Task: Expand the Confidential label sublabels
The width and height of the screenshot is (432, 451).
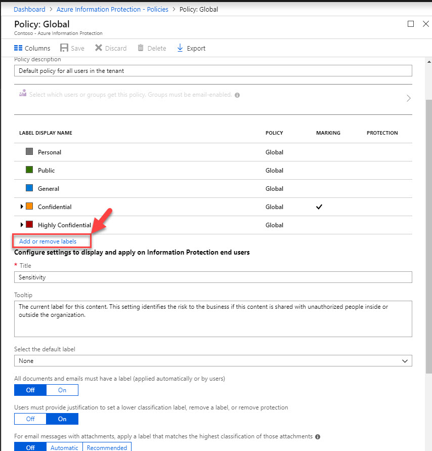Action: click(22, 207)
